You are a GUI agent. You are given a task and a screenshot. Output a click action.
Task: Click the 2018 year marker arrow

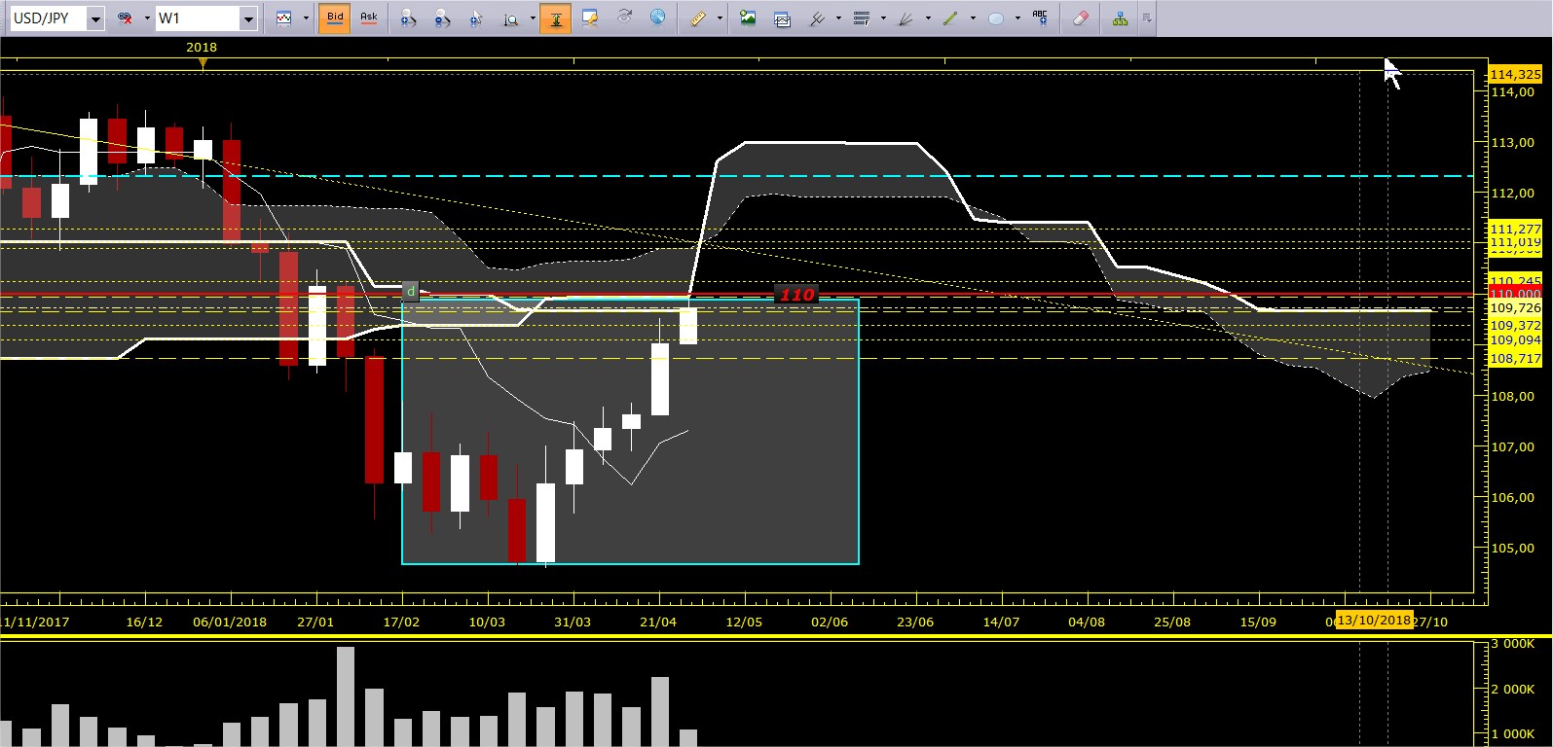tap(202, 63)
